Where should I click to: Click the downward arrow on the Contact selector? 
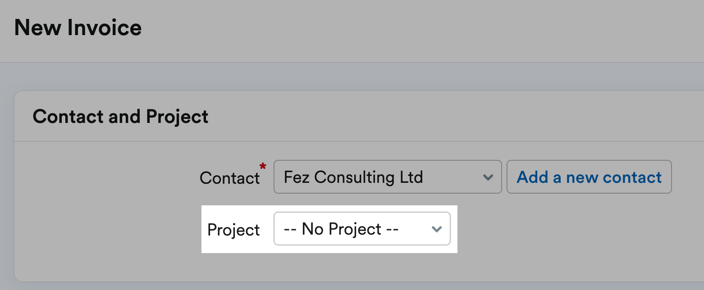(x=488, y=177)
